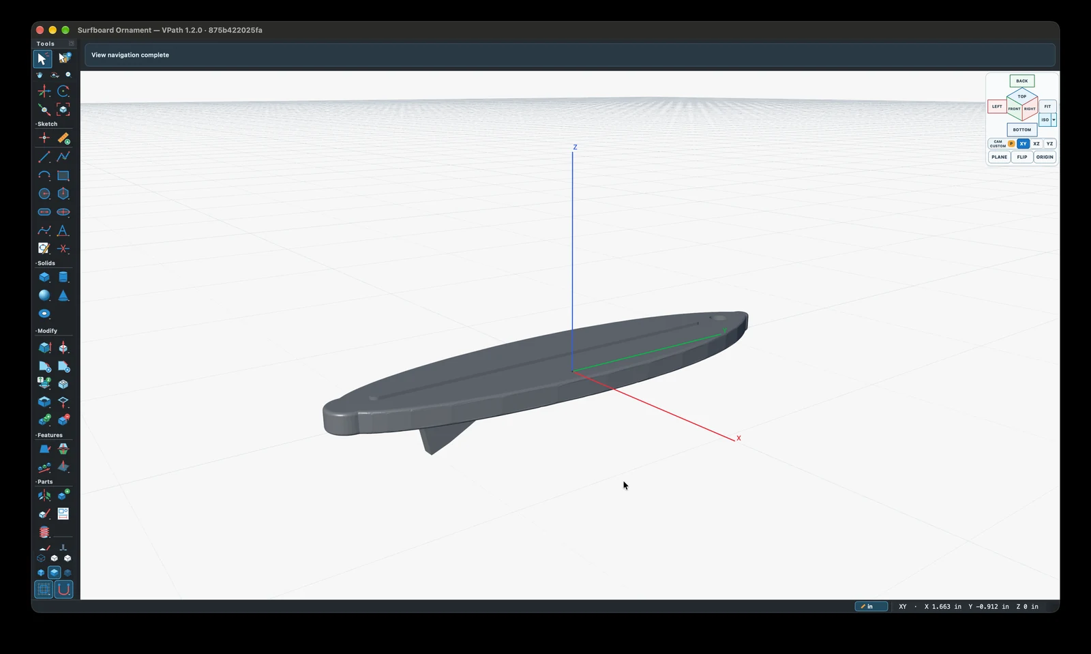Click the Pan hand tool icon
Viewport: 1091px width, 654px height.
[x=40, y=75]
